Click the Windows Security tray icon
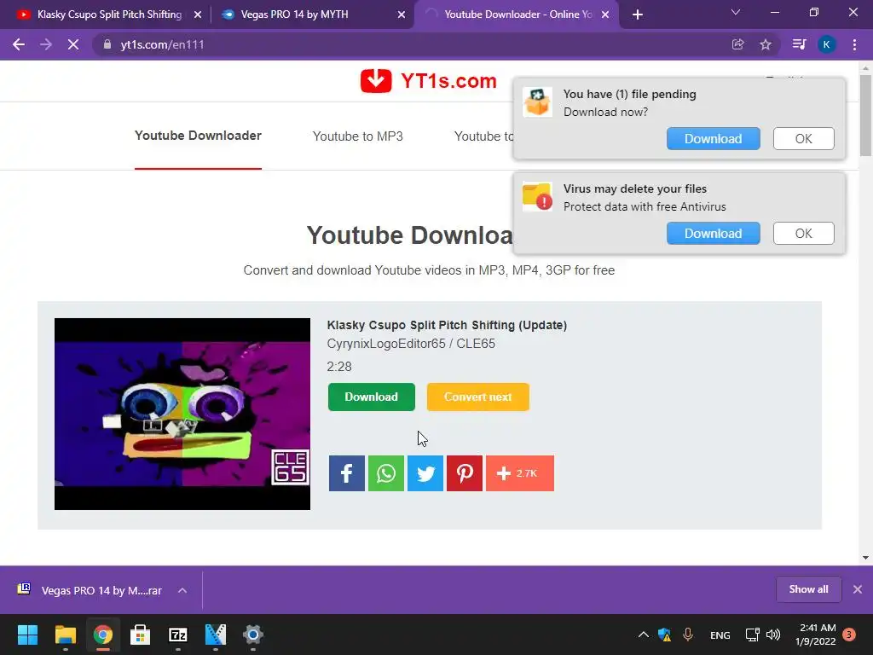873x655 pixels. [665, 635]
